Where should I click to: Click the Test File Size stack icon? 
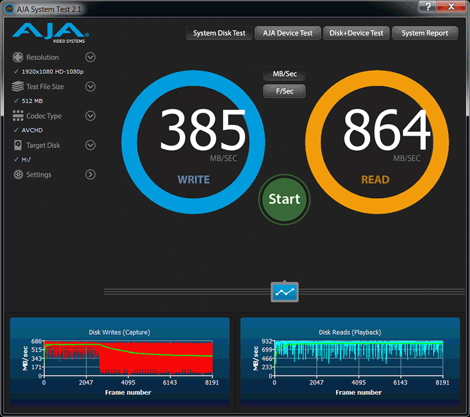(x=18, y=86)
